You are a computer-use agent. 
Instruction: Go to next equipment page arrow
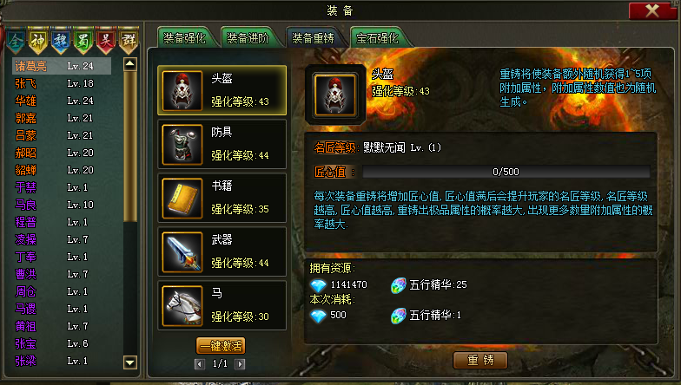(240, 364)
